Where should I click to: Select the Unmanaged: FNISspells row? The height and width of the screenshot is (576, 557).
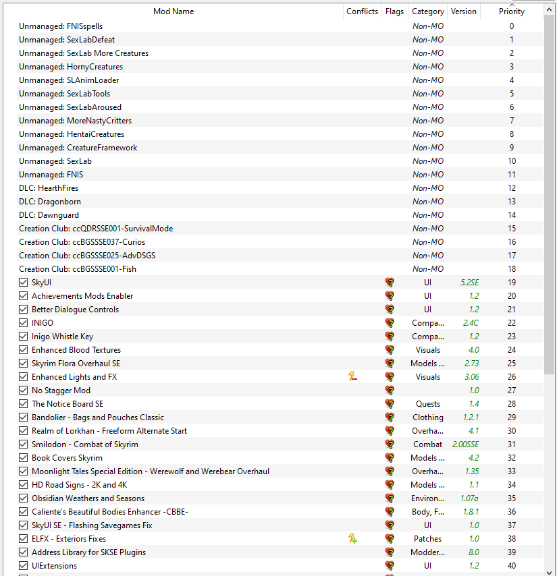pos(280,26)
